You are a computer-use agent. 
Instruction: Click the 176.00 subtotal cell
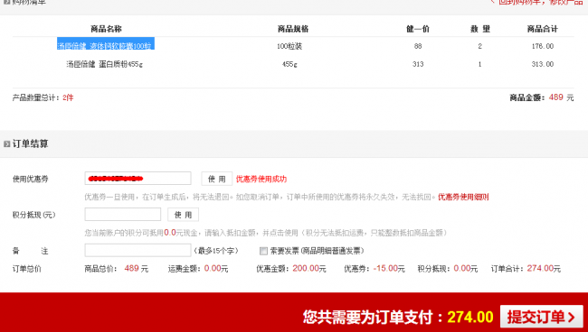tap(542, 46)
